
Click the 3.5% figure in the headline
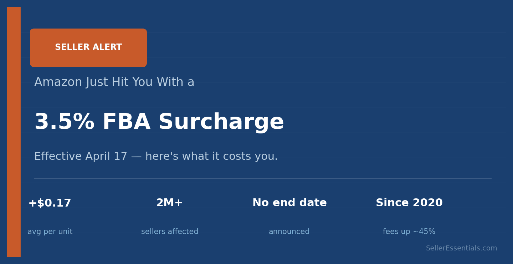64,122
